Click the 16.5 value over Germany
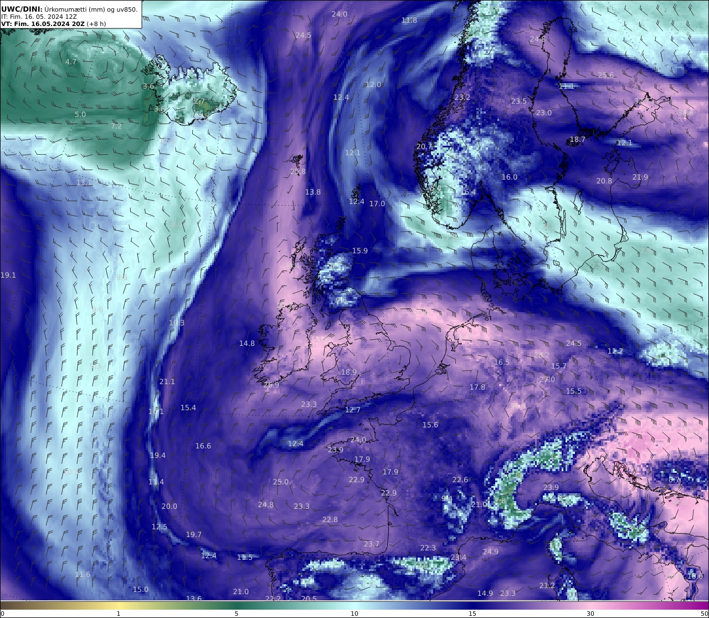 click(x=502, y=362)
